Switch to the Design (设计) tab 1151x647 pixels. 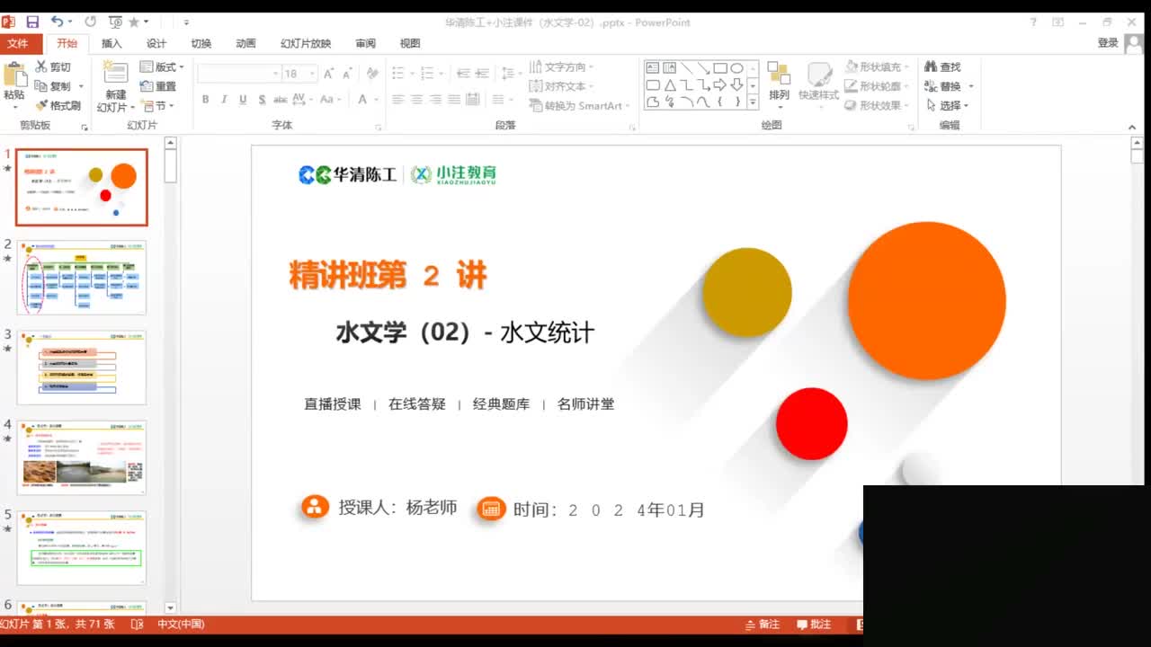[x=156, y=43]
